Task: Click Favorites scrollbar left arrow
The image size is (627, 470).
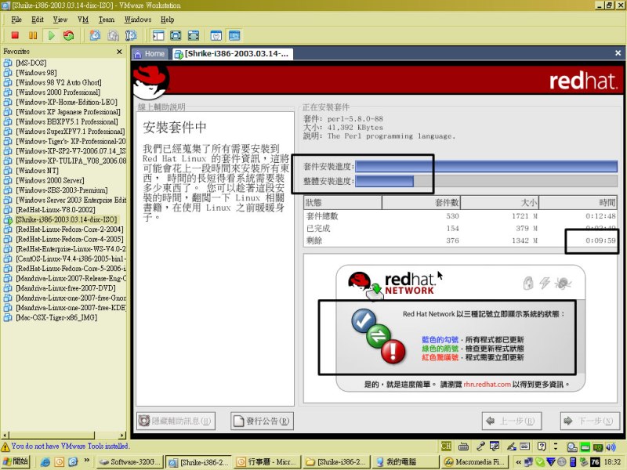Action: point(5,436)
